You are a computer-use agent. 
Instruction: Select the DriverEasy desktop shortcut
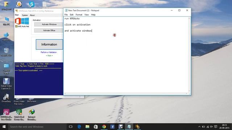tap(6, 98)
